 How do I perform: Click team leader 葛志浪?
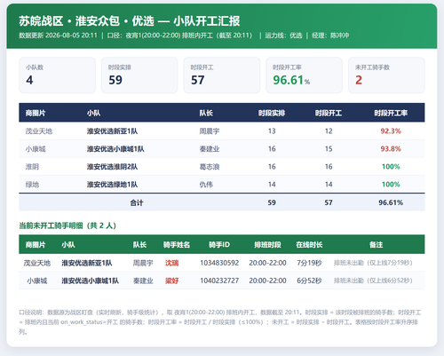[x=210, y=167]
